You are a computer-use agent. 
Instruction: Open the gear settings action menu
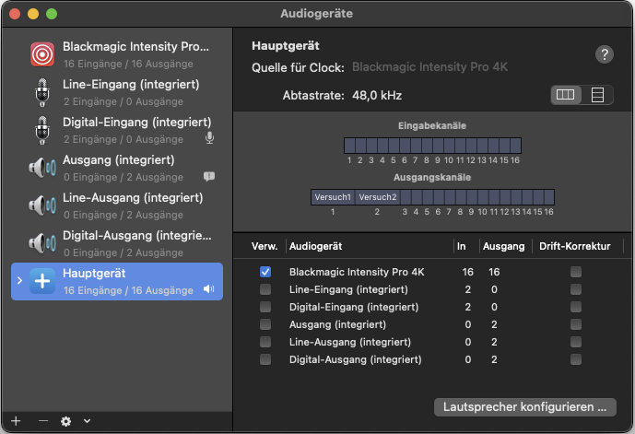(65, 421)
